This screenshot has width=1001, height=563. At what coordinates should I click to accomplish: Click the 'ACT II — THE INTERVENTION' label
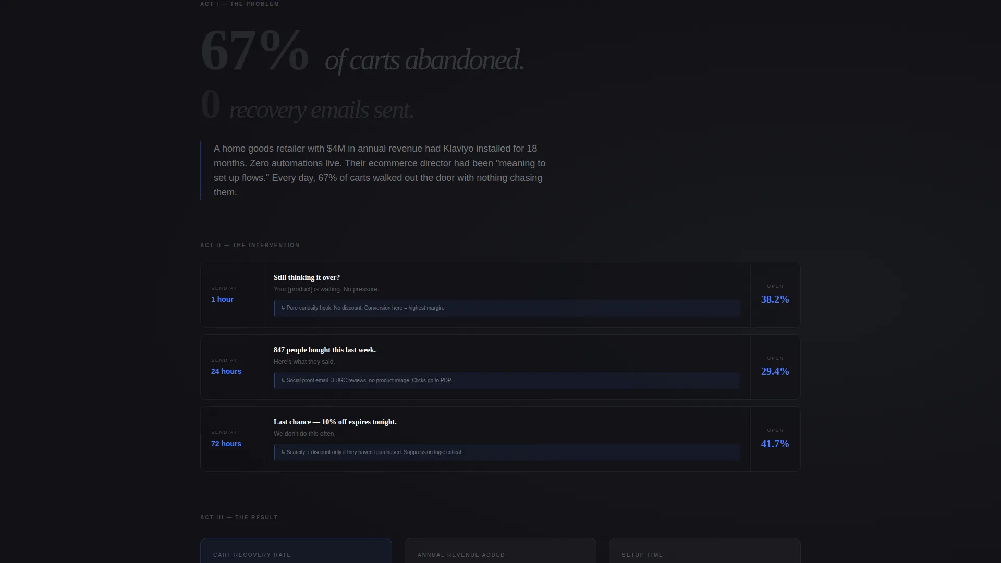pyautogui.click(x=250, y=245)
